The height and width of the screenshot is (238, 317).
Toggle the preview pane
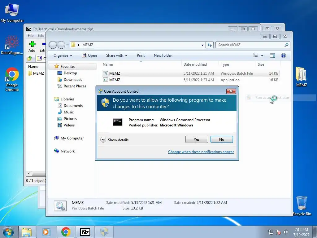tap(272, 55)
